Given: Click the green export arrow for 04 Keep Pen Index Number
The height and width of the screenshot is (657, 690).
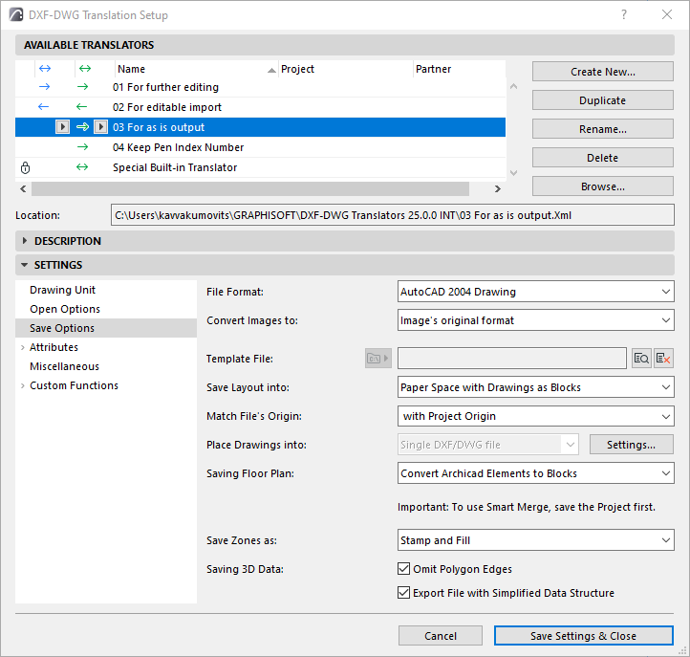Looking at the screenshot, I should [82, 147].
